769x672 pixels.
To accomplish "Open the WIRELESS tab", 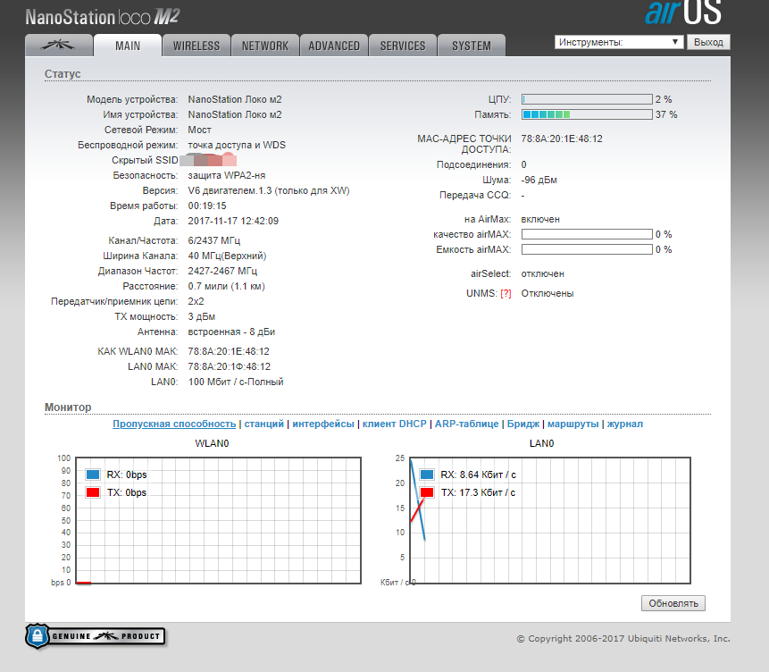I will coord(196,46).
